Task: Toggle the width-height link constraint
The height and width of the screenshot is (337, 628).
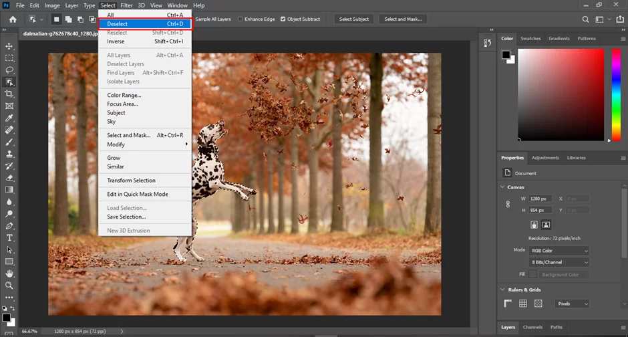Action: (x=508, y=205)
